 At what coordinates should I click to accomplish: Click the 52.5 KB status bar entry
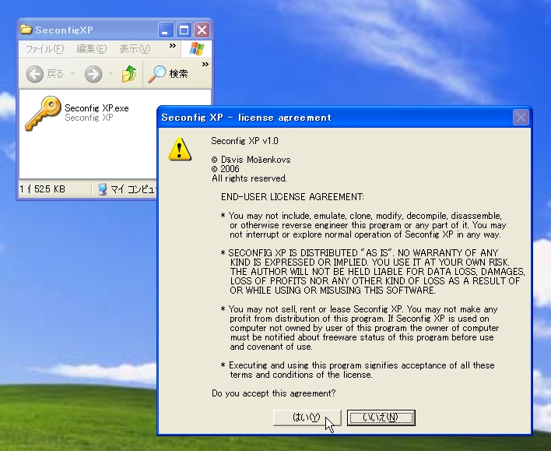tap(50, 189)
